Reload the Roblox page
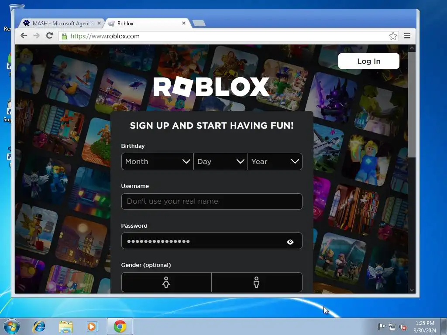The width and height of the screenshot is (447, 335). 50,36
